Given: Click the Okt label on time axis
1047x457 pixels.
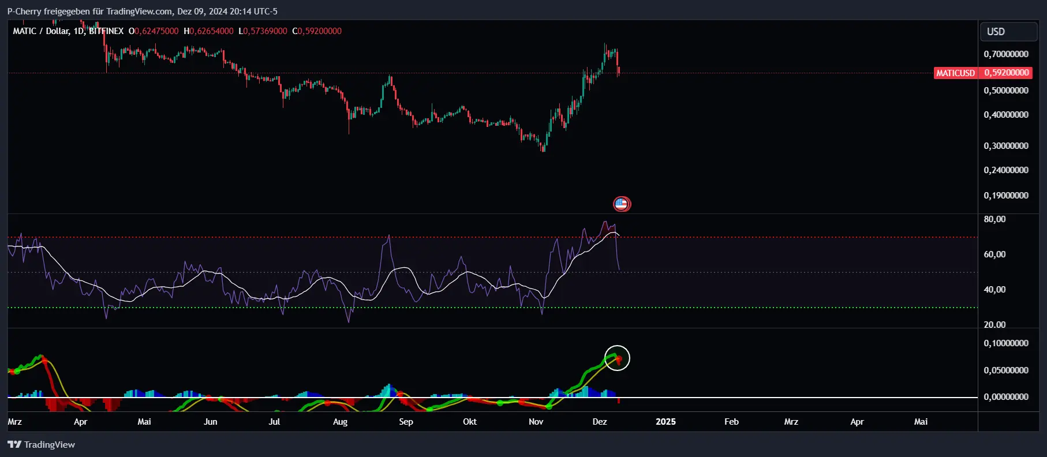Looking at the screenshot, I should [x=470, y=422].
